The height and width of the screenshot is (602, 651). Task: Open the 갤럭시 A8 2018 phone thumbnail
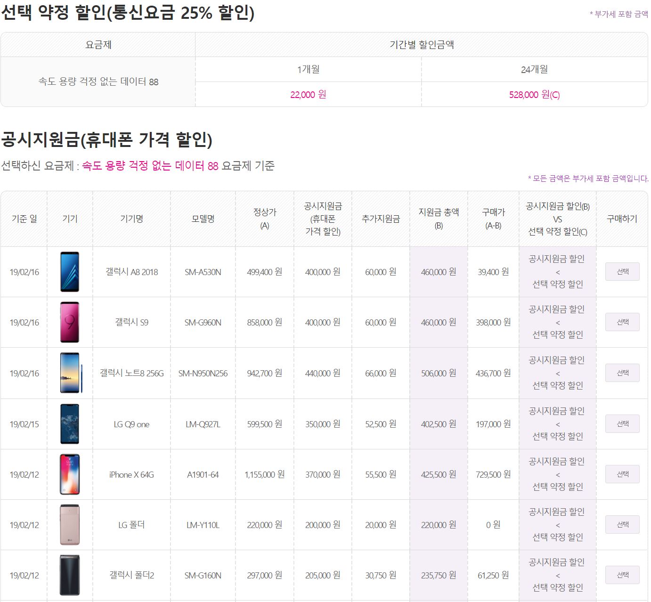tap(70, 272)
